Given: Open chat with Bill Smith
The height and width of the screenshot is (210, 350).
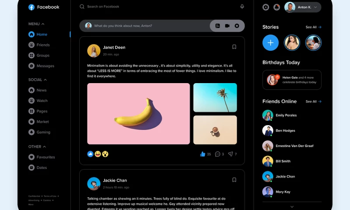Looking at the screenshot, I should pos(276,161).
